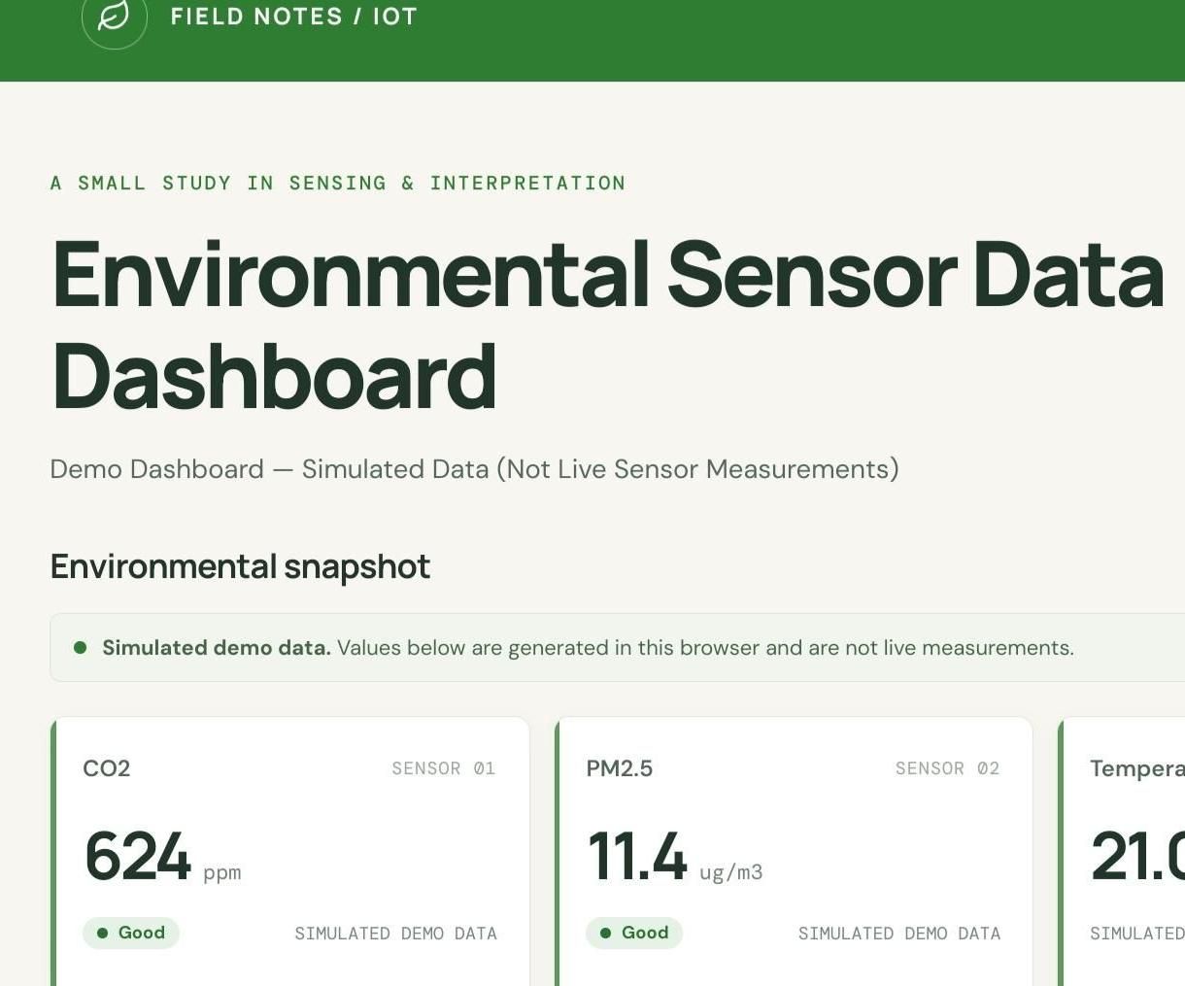
Task: Click the green dot in the notice banner
Action: click(81, 647)
